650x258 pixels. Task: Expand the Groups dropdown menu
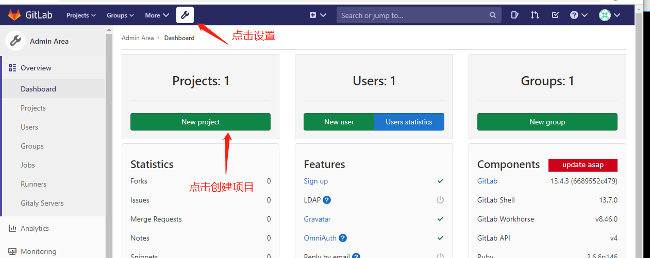120,15
